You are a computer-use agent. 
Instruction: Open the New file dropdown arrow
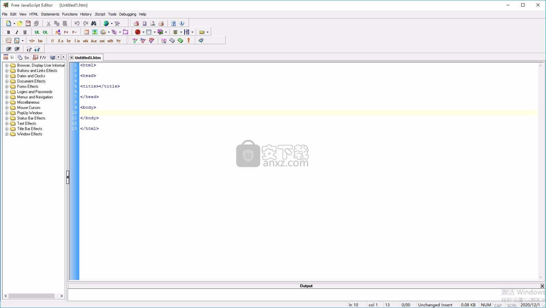(x=14, y=24)
